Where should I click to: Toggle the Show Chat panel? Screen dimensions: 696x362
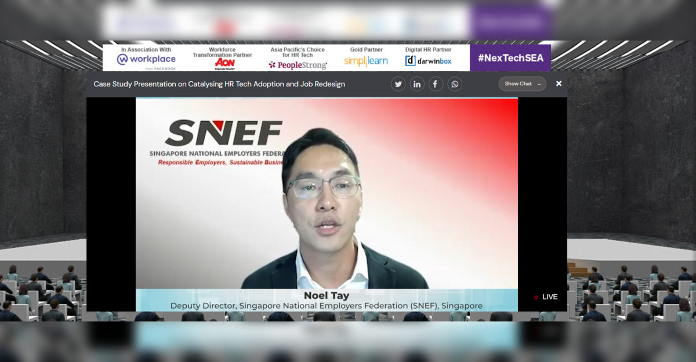point(518,84)
